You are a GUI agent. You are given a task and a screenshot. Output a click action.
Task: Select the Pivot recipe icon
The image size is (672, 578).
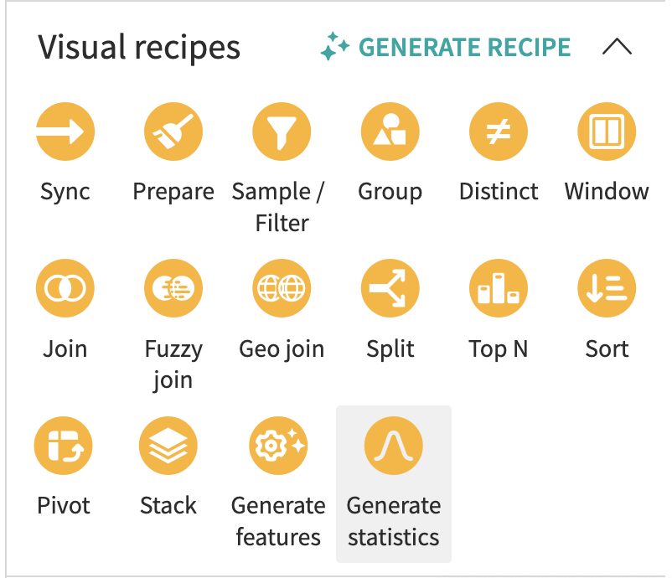click(x=65, y=445)
